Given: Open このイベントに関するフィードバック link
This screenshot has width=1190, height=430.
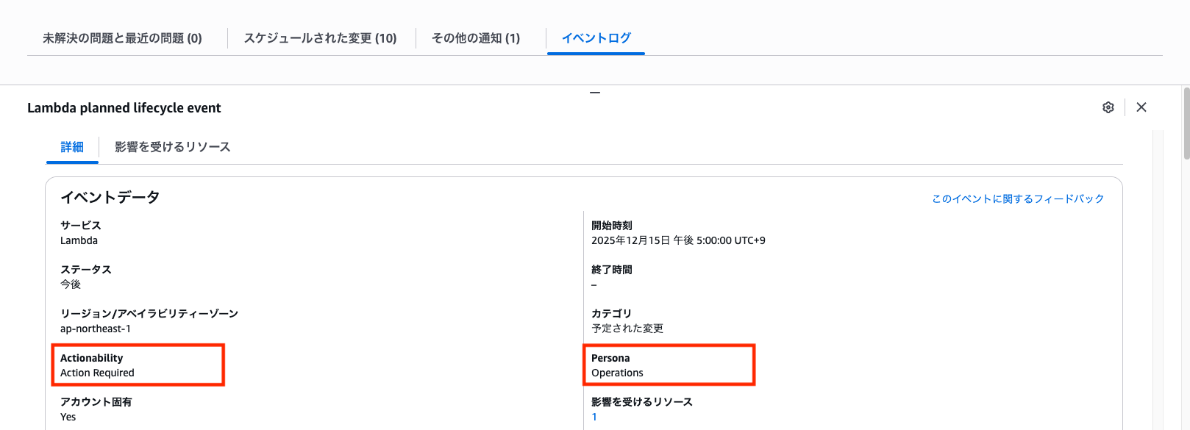Looking at the screenshot, I should click(x=1018, y=198).
